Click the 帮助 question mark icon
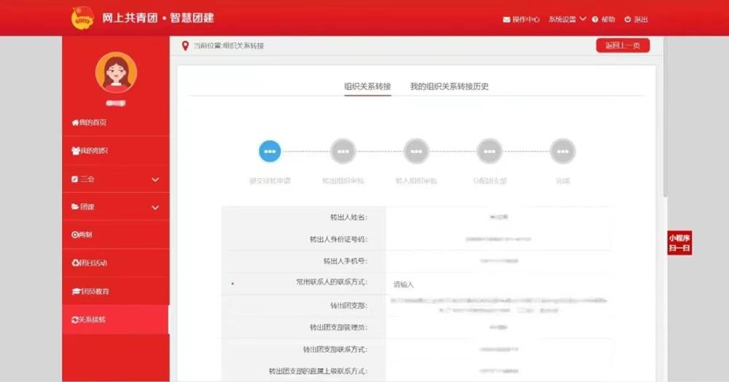The height and width of the screenshot is (382, 729). tap(595, 20)
